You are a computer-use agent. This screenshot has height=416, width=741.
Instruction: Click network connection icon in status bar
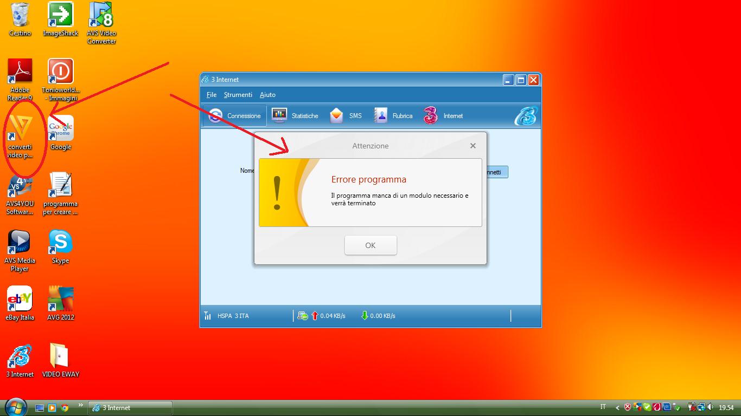[x=303, y=316]
